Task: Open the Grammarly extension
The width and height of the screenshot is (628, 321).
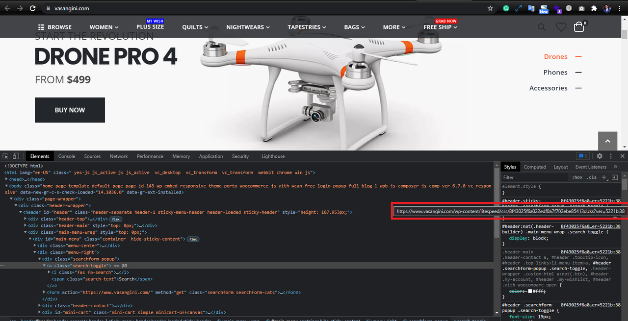Action: pos(506,8)
